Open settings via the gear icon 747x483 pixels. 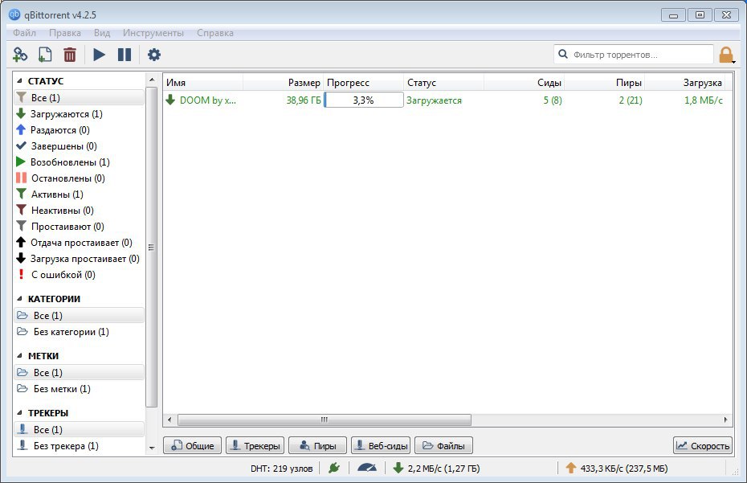(x=154, y=55)
